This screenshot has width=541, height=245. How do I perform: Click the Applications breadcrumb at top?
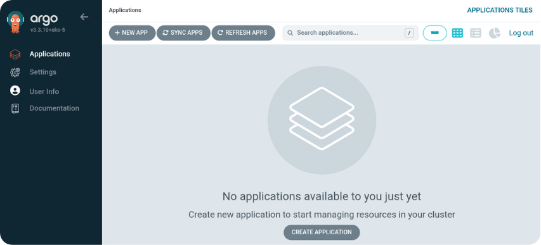point(125,10)
